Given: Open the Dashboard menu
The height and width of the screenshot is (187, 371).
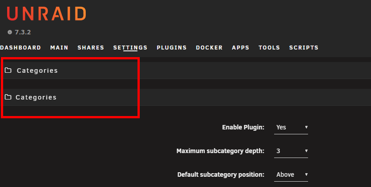Looking at the screenshot, I should pyautogui.click(x=21, y=47).
